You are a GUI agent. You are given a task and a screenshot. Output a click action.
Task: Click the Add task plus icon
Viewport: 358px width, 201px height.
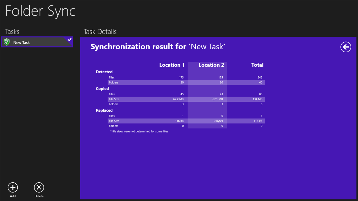pyautogui.click(x=13, y=187)
